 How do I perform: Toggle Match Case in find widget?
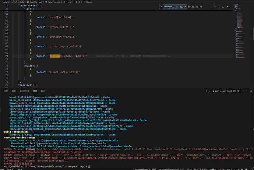[177, 7]
